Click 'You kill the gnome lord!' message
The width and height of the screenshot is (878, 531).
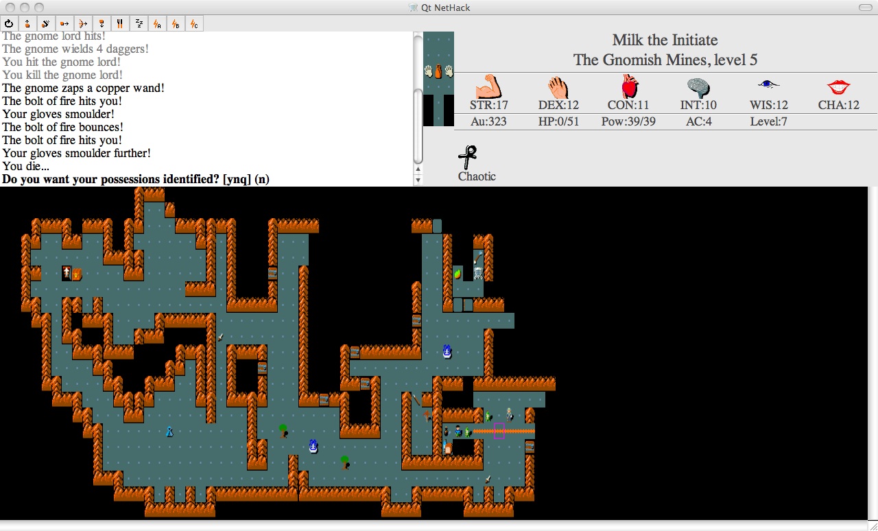click(62, 75)
